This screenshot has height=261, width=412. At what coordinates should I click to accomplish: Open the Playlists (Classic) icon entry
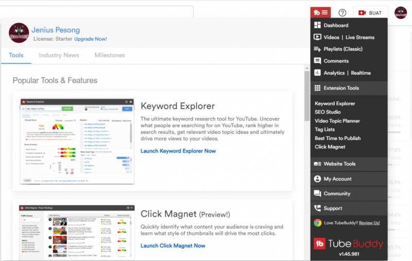click(318, 49)
